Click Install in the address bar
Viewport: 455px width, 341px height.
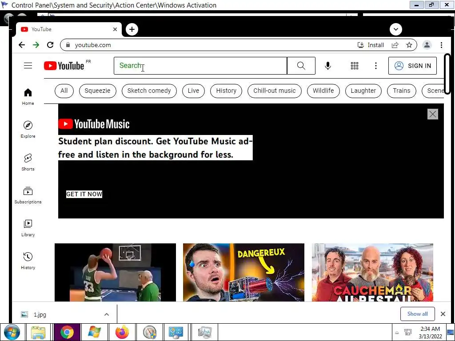371,45
